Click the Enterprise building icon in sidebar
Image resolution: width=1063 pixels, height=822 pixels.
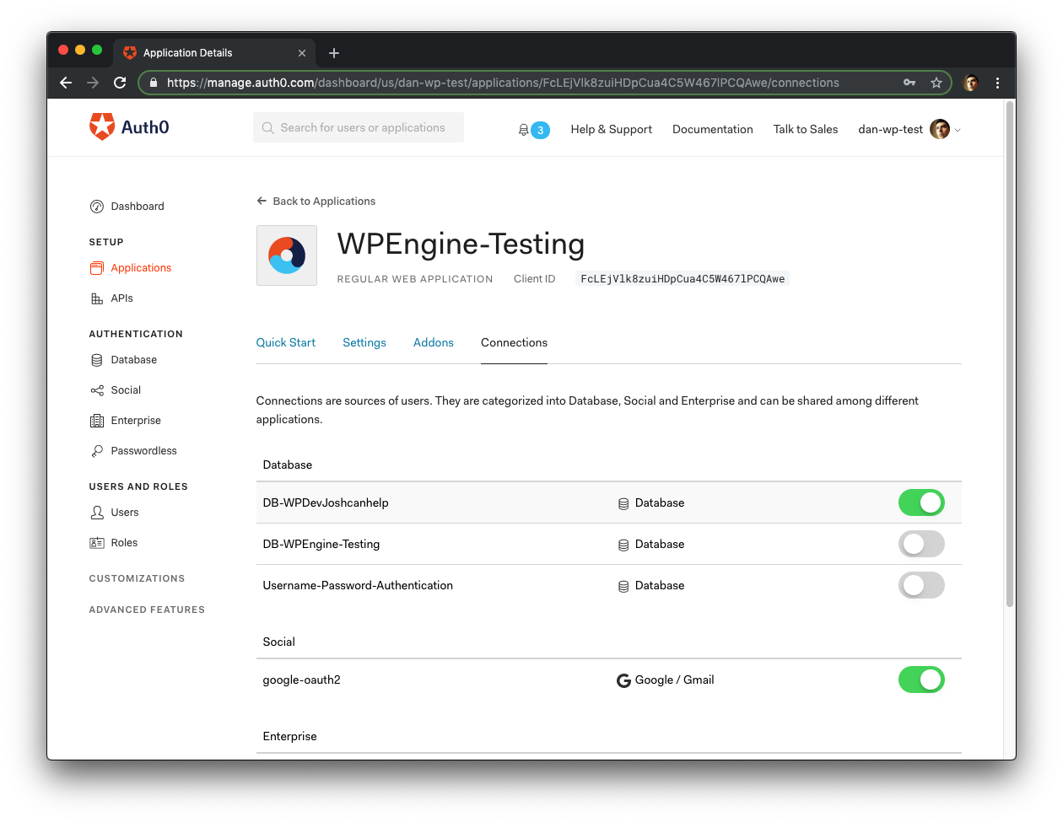[97, 421]
